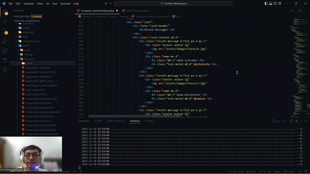Collapse the Untitled (Workspace) section
310x174 pixels.
coord(27,21)
